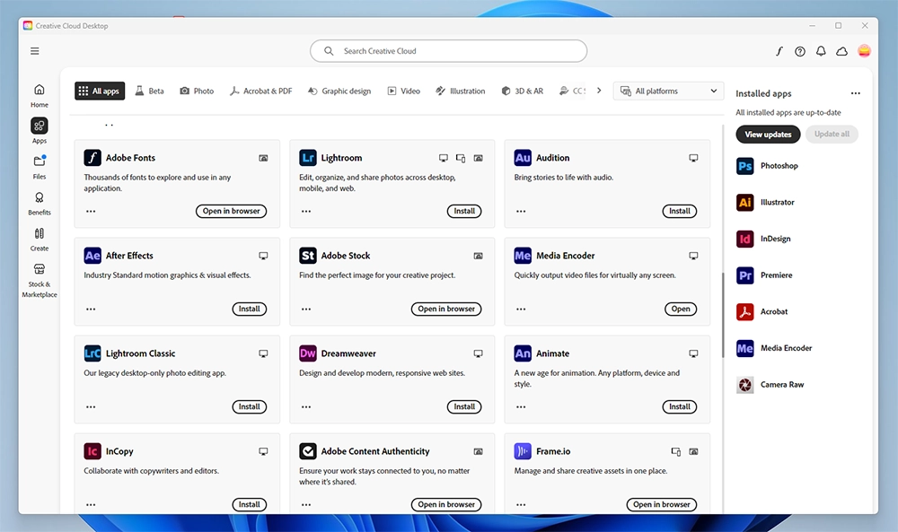This screenshot has width=898, height=532.
Task: Click the Camera Raw icon in installed apps
Action: [744, 385]
